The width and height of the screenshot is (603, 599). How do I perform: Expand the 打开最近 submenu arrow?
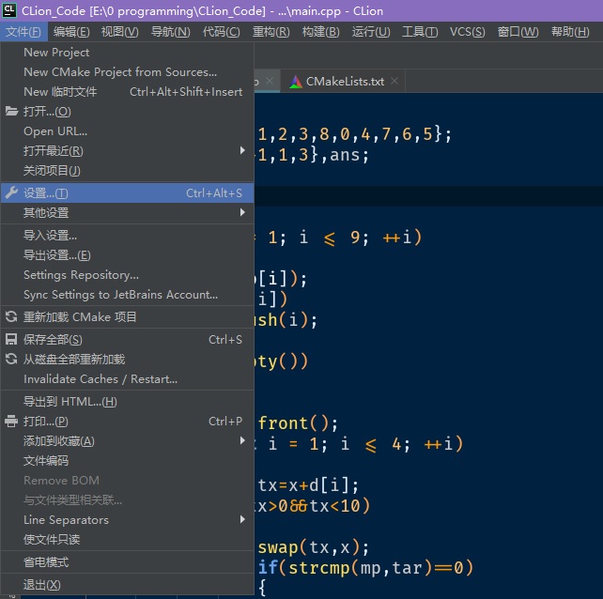[x=242, y=150]
